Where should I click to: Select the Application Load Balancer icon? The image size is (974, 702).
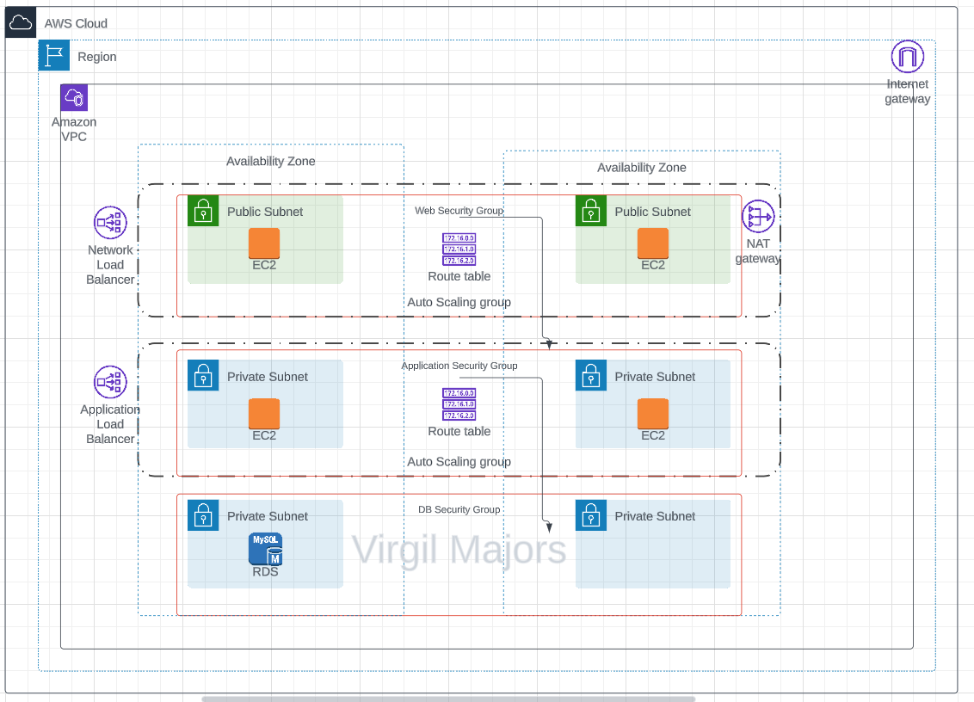click(x=110, y=382)
